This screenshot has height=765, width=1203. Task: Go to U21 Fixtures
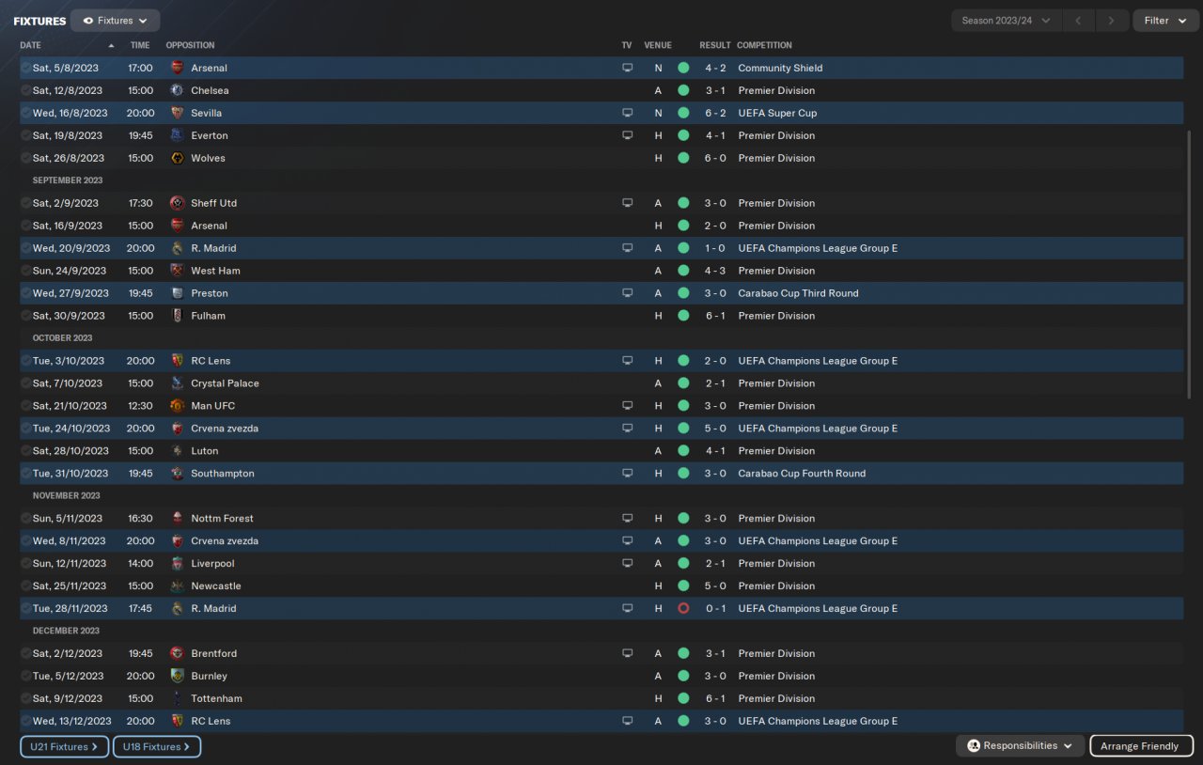tap(63, 747)
